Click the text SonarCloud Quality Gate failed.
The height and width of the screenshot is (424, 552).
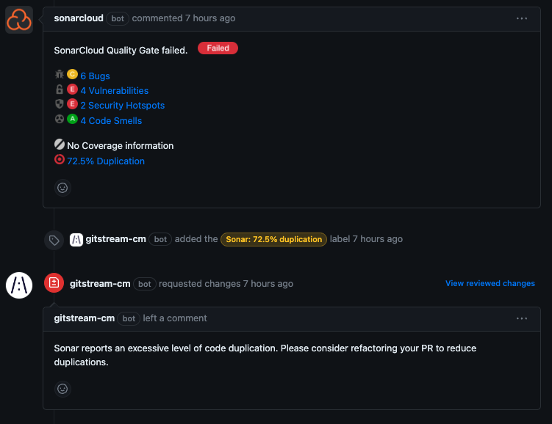point(121,51)
